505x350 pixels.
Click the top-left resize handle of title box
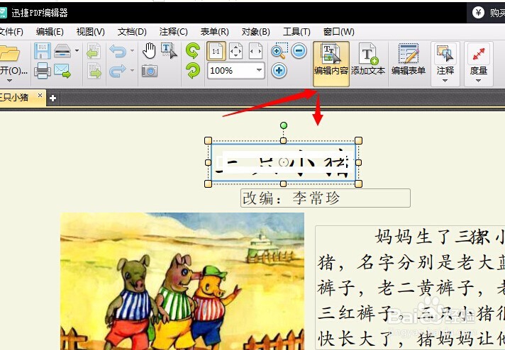(x=208, y=140)
